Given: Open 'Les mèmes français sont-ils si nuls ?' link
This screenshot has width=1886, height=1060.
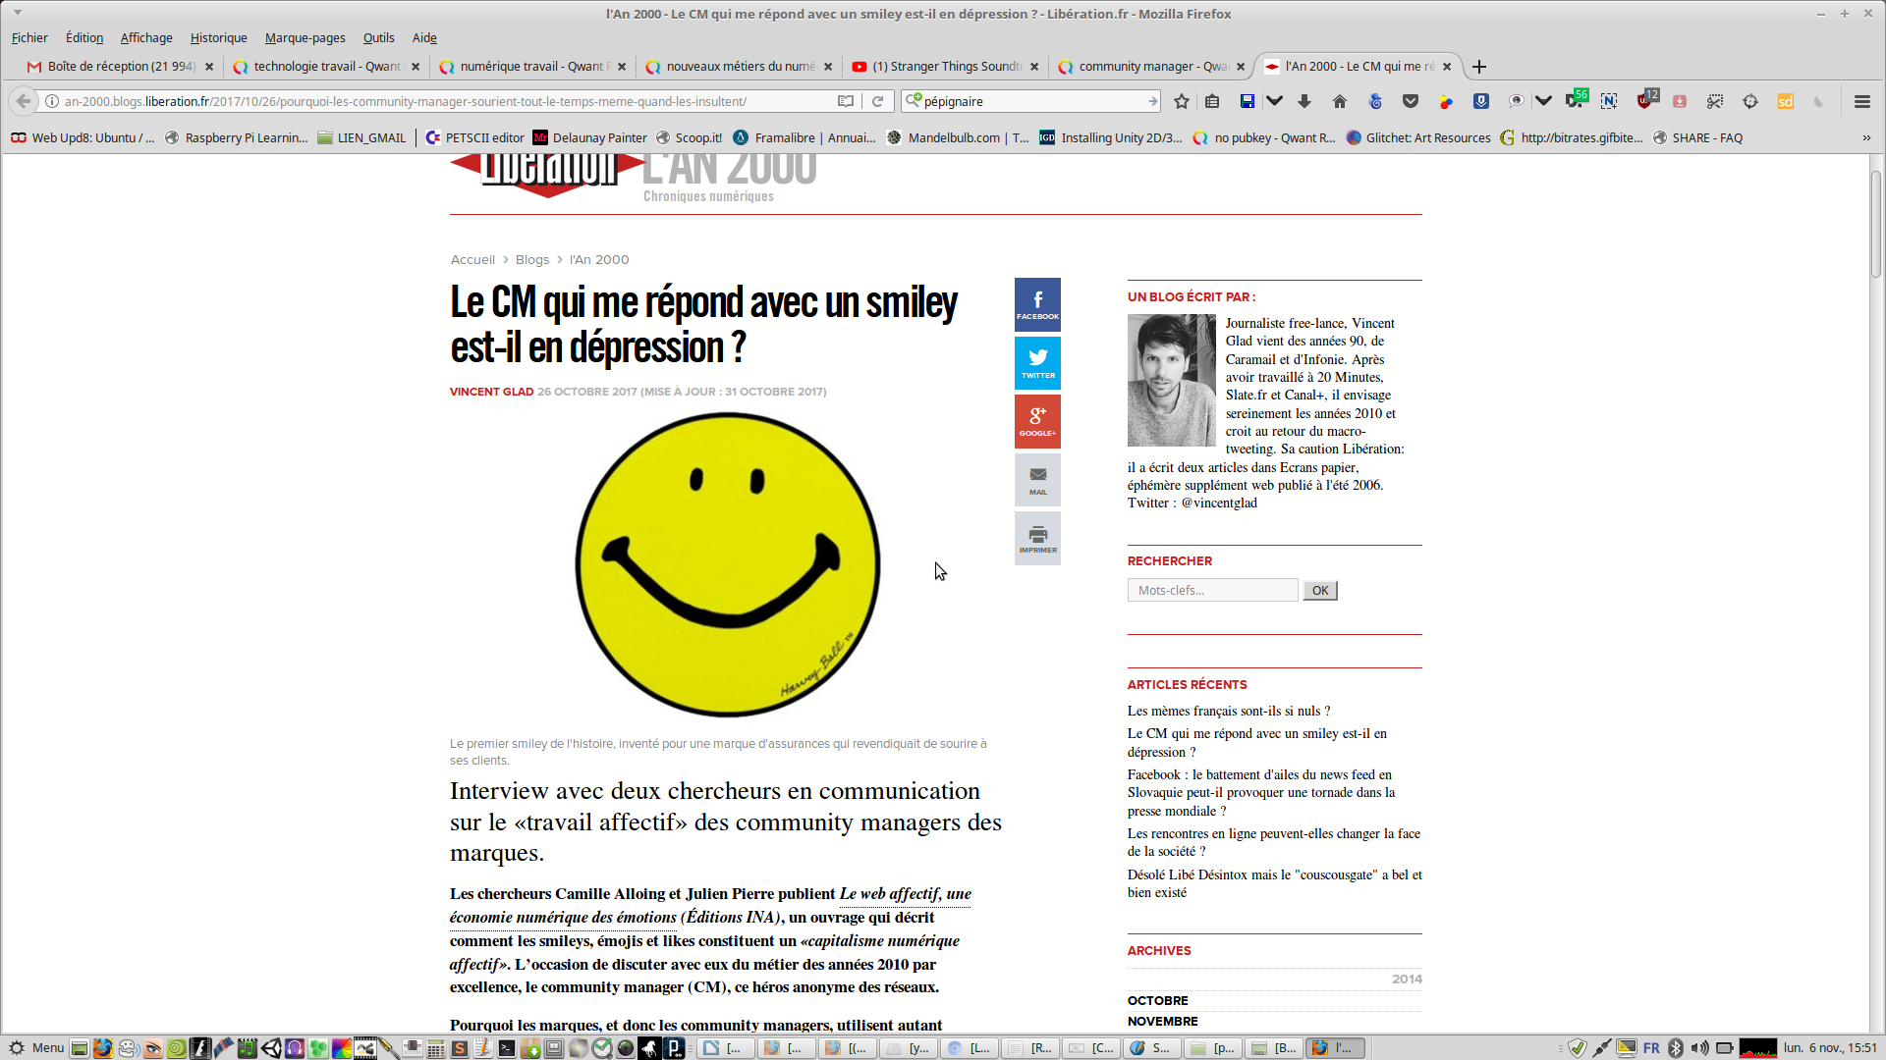Looking at the screenshot, I should coord(1228,711).
